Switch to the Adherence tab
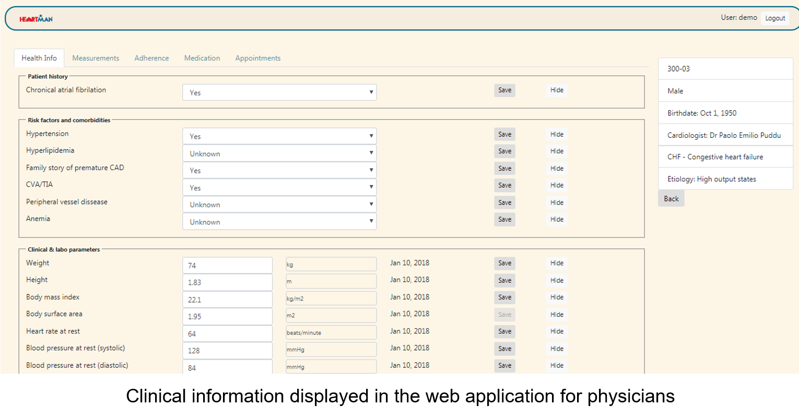This screenshot has width=799, height=417. [151, 58]
